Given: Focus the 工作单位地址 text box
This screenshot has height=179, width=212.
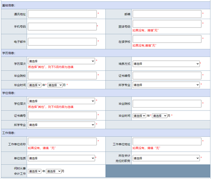Looking at the screenshot, I should click(x=167, y=142).
